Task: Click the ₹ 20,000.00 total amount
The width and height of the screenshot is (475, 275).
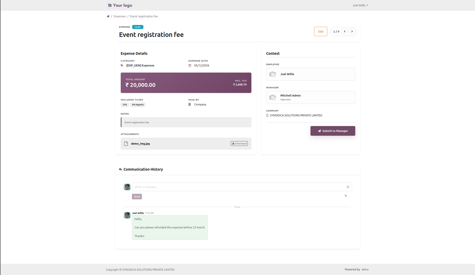Action: coord(140,85)
